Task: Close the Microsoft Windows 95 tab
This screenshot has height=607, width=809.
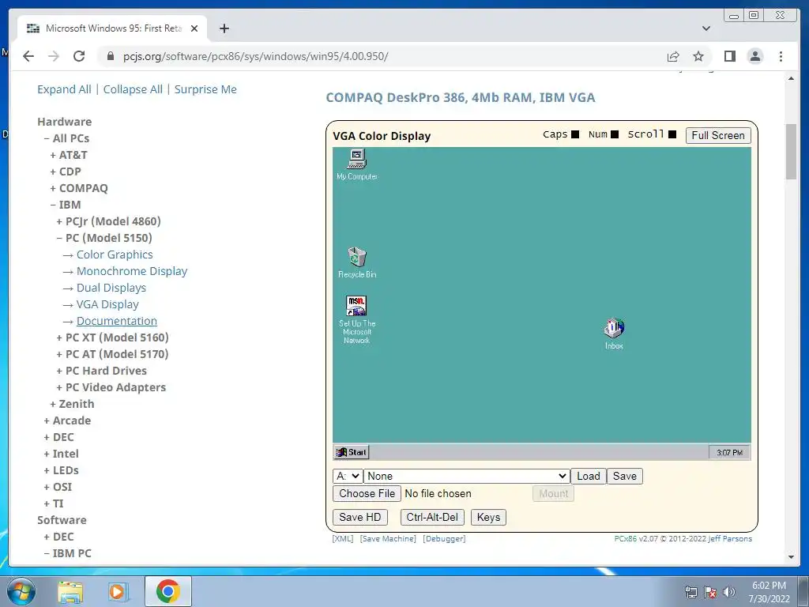Action: click(x=194, y=28)
